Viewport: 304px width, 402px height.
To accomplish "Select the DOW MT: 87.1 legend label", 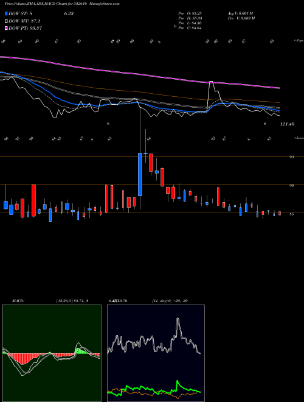I will click(x=24, y=21).
